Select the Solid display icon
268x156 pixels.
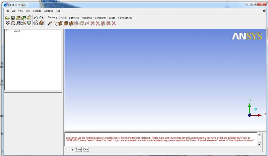tap(41, 23)
